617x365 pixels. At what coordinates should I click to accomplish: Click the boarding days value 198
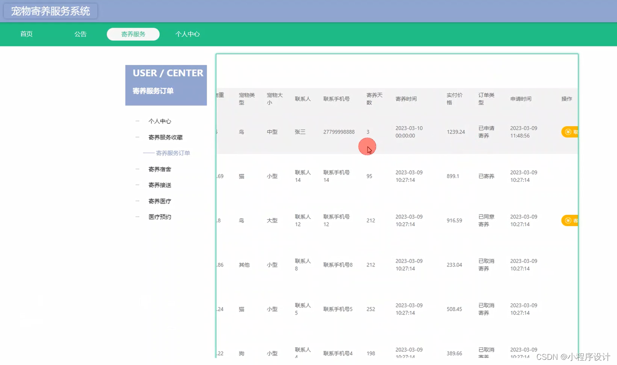pos(371,353)
